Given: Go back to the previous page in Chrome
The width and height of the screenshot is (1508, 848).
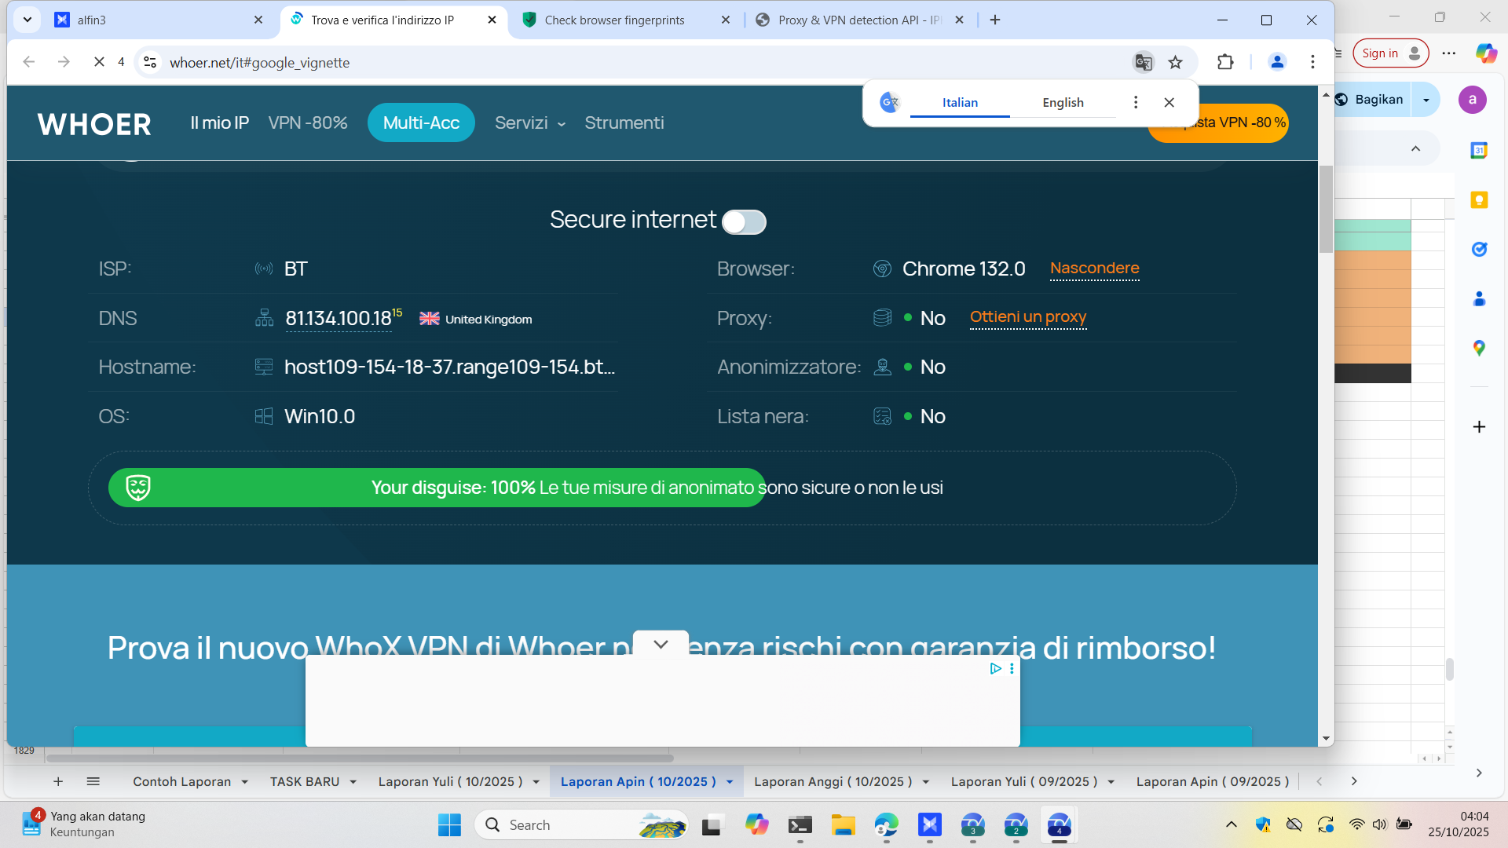Looking at the screenshot, I should pos(29,62).
